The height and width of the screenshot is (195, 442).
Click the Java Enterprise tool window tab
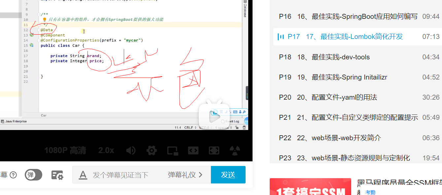[x=14, y=121]
